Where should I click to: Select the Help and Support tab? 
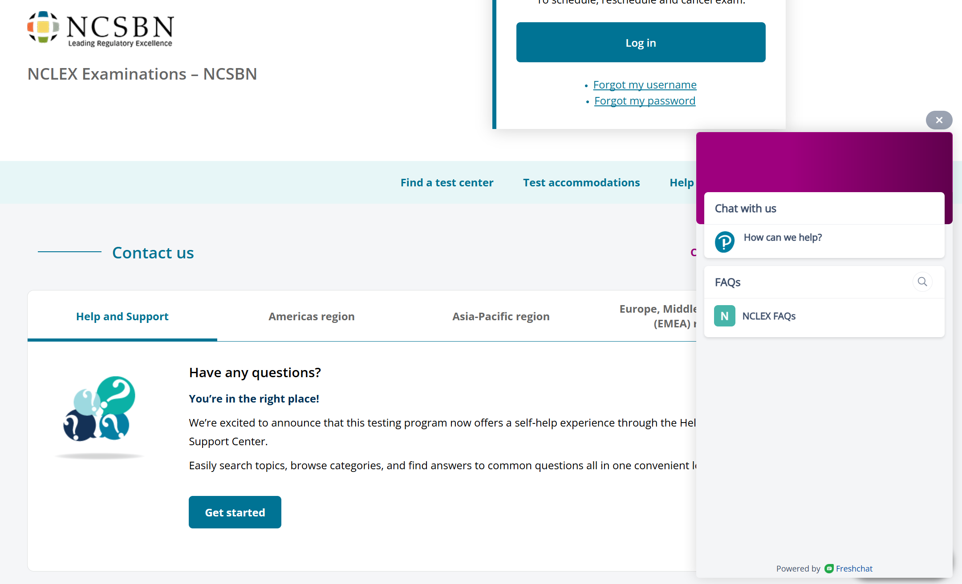click(122, 317)
